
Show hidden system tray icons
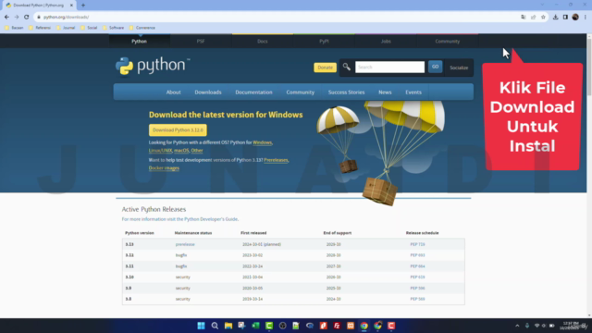click(x=517, y=326)
